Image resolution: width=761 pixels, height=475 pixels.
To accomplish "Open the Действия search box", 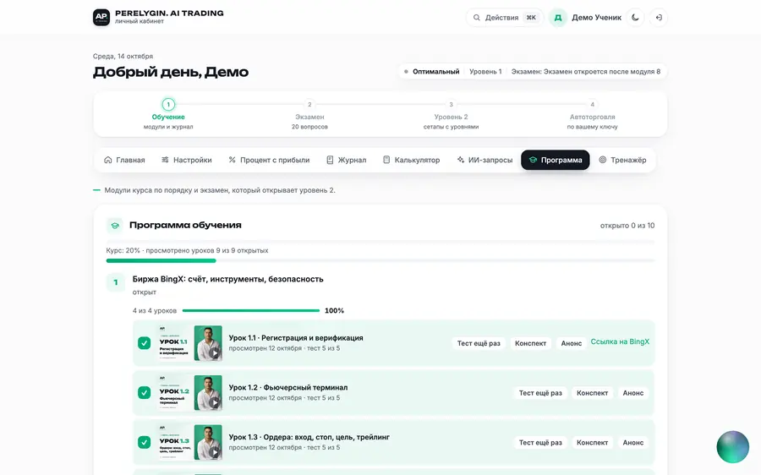I will coord(505,18).
